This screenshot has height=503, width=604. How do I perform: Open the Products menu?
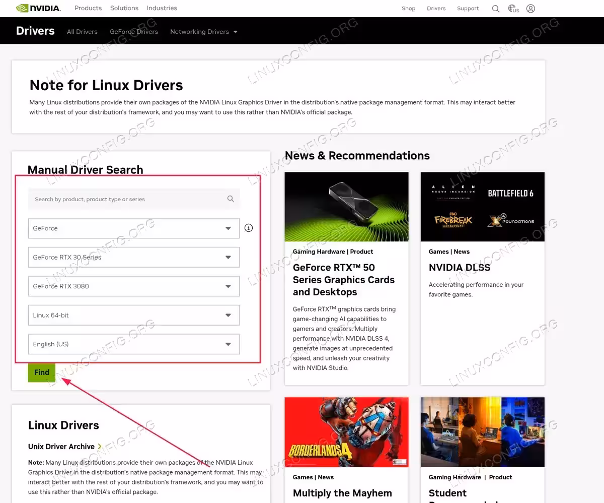coord(88,8)
